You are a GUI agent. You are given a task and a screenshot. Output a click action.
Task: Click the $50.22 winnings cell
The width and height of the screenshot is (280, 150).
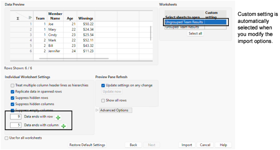pos(86,24)
